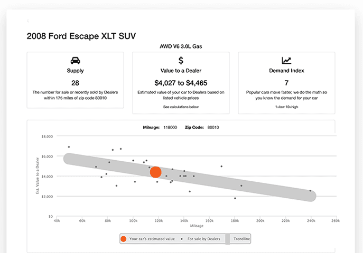Click the car icon above Supply
363x253 pixels.
click(x=75, y=61)
